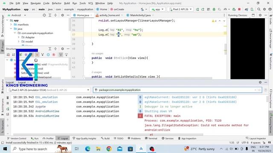The height and width of the screenshot is (153, 273).
Task: Toggle the Project tool window stripe button
Action: pyautogui.click(x=2, y=46)
